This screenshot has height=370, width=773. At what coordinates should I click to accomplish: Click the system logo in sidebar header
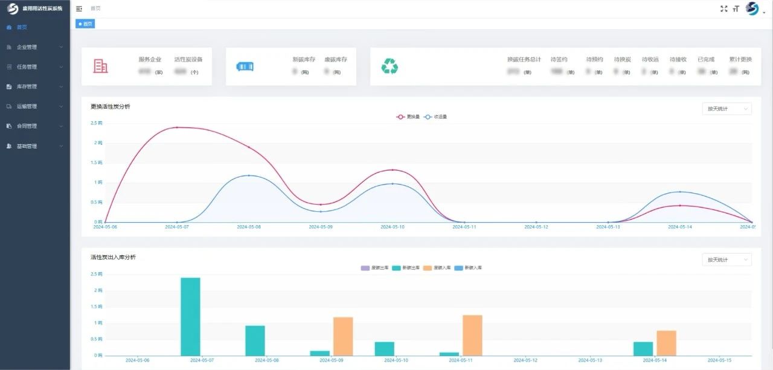click(x=13, y=8)
